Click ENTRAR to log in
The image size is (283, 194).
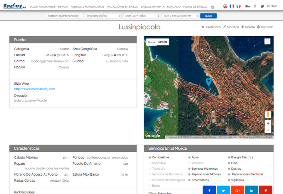[272, 6]
